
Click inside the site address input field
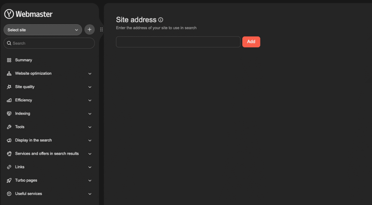coord(178,42)
